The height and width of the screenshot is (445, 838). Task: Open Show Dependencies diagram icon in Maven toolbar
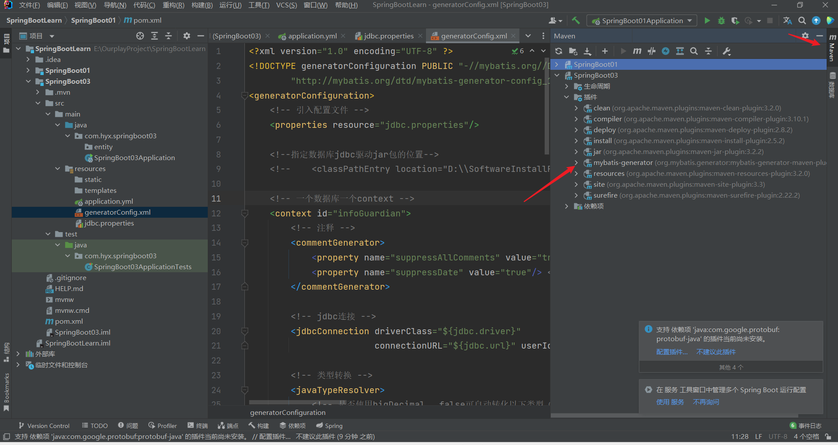680,51
